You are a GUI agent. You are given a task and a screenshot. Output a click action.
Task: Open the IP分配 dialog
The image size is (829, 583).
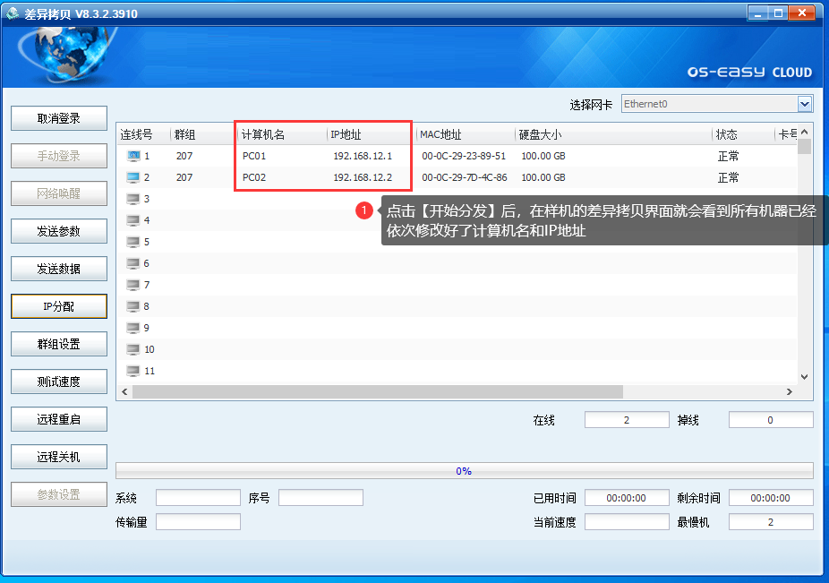[x=59, y=306]
